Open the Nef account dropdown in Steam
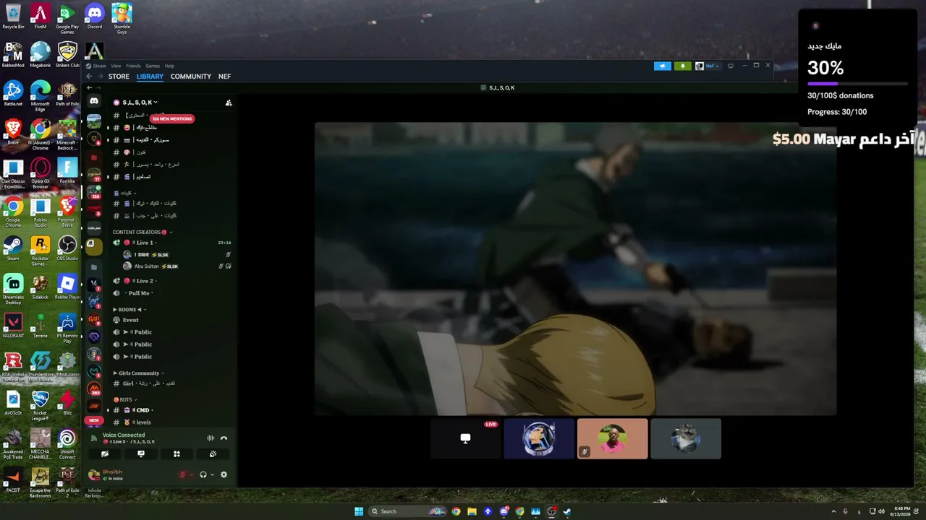The image size is (926, 520). coord(708,66)
